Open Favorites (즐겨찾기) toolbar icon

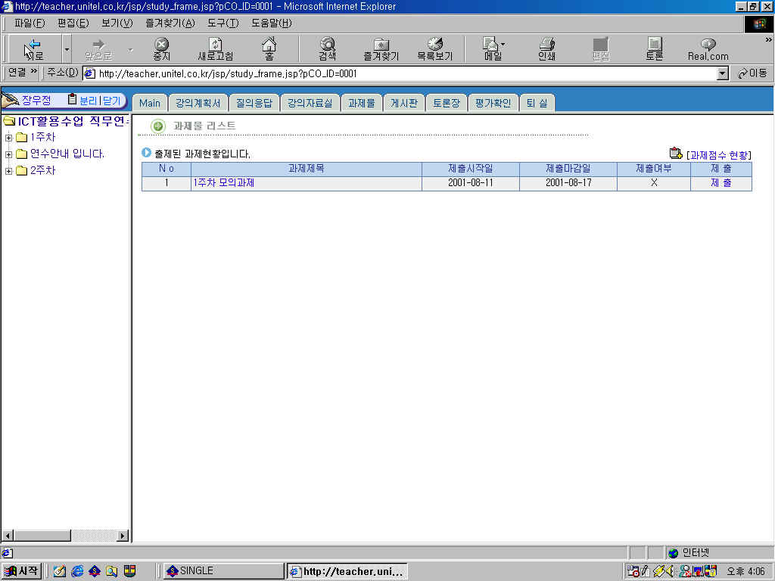pyautogui.click(x=381, y=49)
